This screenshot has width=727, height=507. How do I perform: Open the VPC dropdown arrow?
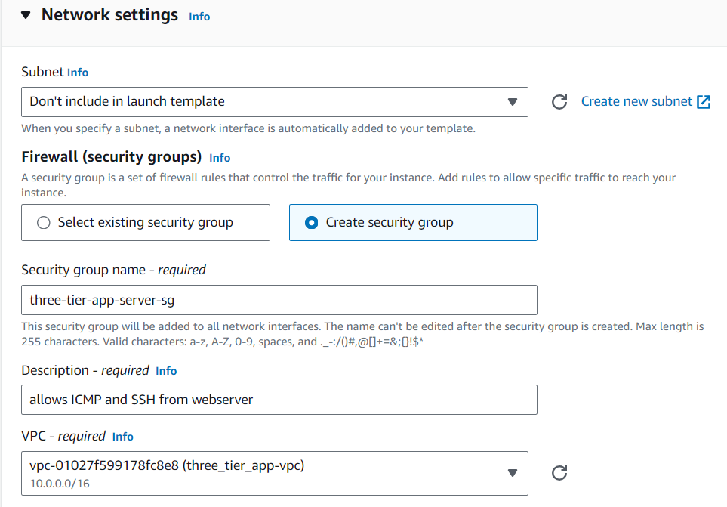click(512, 473)
